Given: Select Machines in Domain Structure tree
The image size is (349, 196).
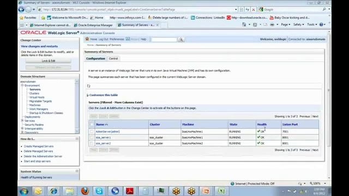Looking at the screenshot, I should tap(35, 105).
